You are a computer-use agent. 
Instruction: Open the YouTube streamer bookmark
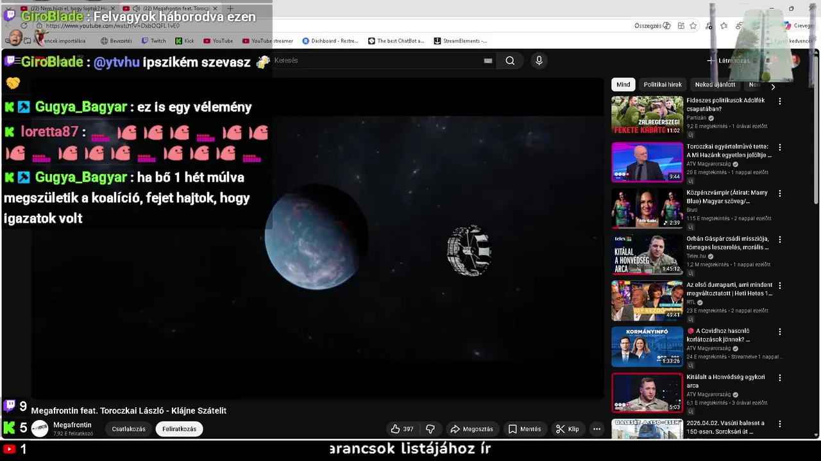pyautogui.click(x=267, y=41)
